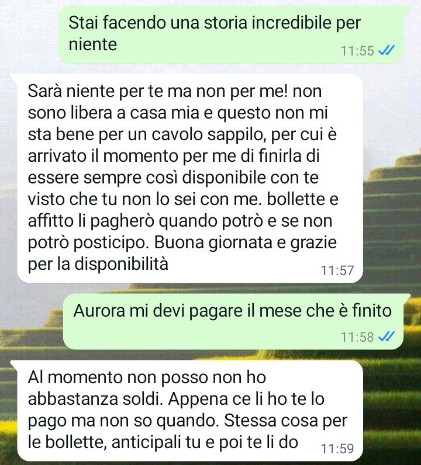
Task: Tap the blue read receipt ticks at 11:58
Action: click(x=387, y=337)
